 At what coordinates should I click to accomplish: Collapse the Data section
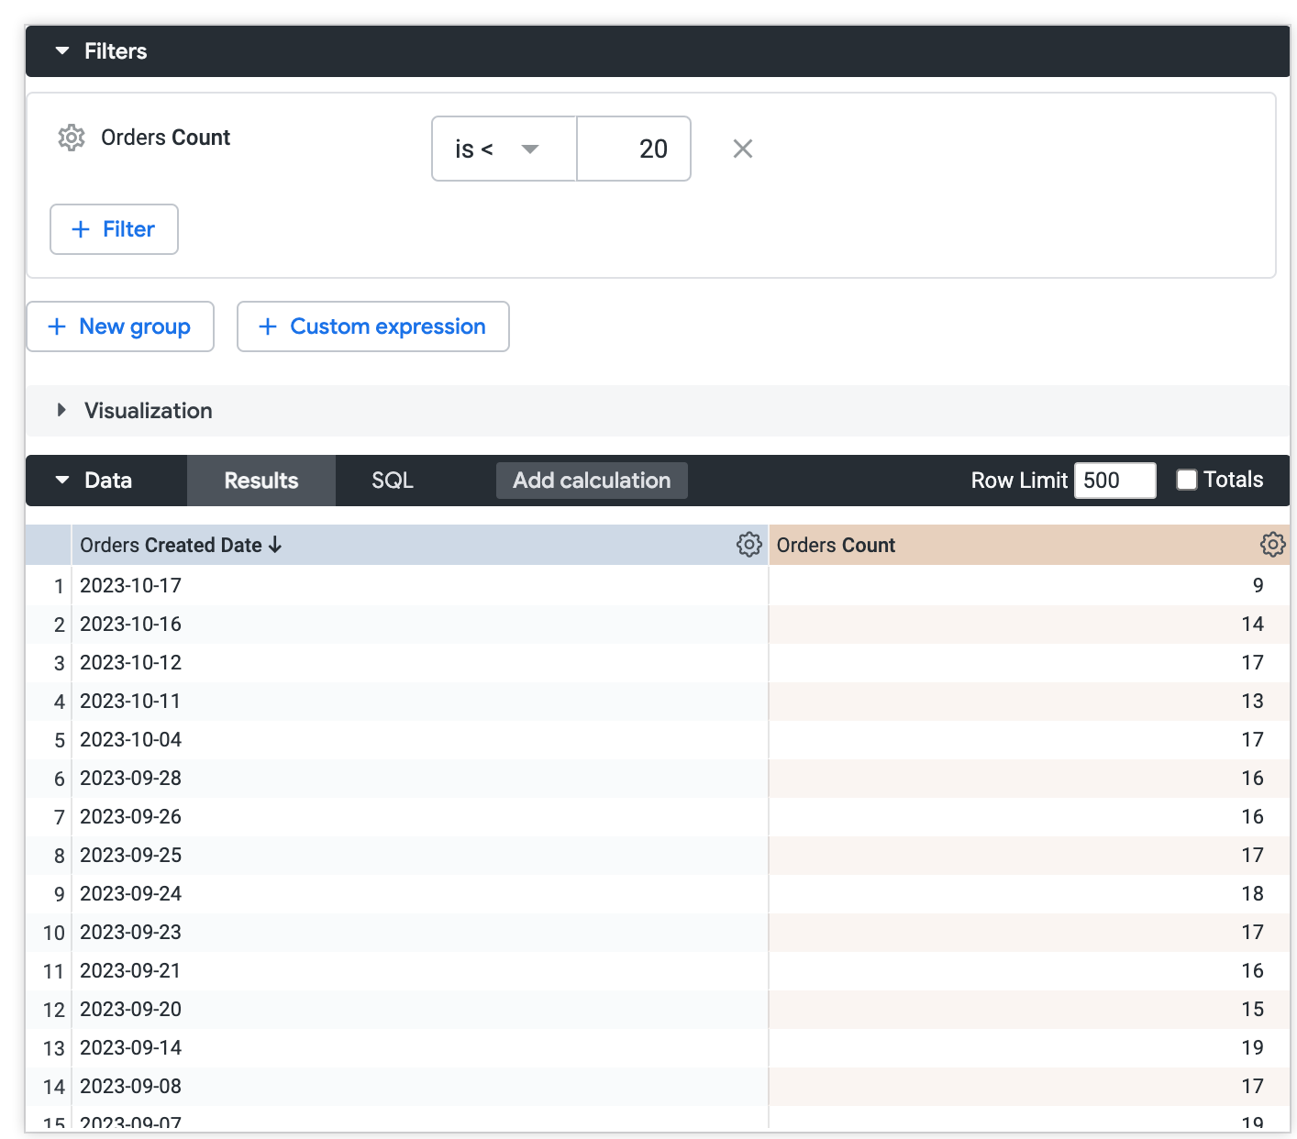(x=62, y=481)
